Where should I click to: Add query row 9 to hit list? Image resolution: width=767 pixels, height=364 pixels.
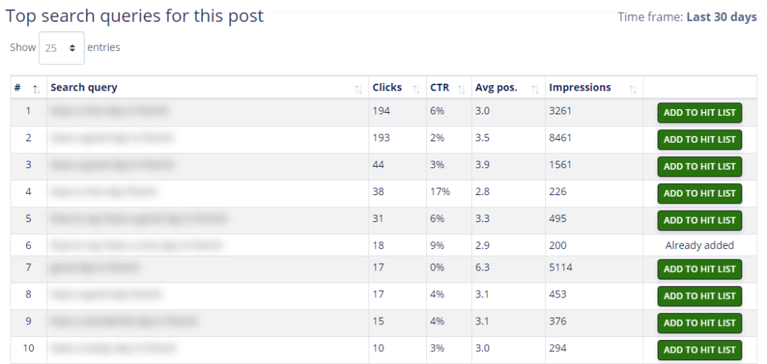tap(700, 323)
